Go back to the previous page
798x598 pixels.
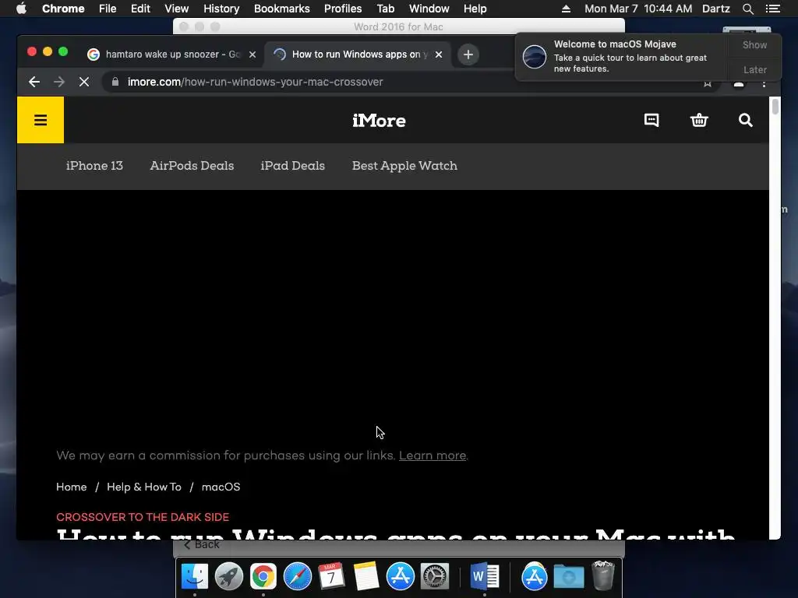pos(34,82)
